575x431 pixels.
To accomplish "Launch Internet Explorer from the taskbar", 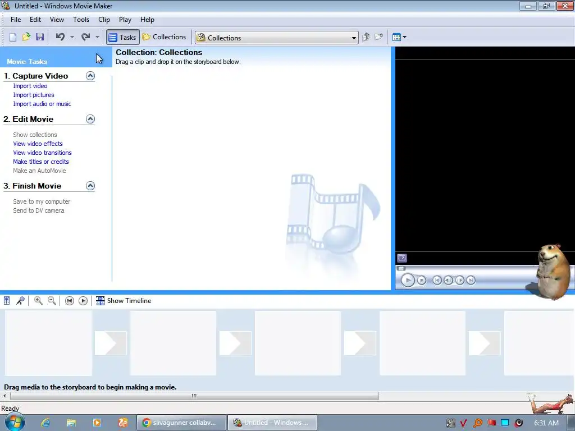I will tap(45, 423).
